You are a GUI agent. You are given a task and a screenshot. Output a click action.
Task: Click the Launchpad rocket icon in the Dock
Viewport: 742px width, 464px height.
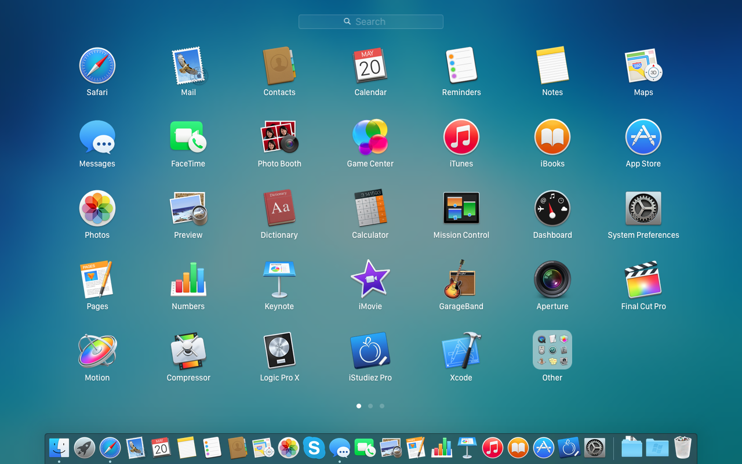[x=85, y=448]
